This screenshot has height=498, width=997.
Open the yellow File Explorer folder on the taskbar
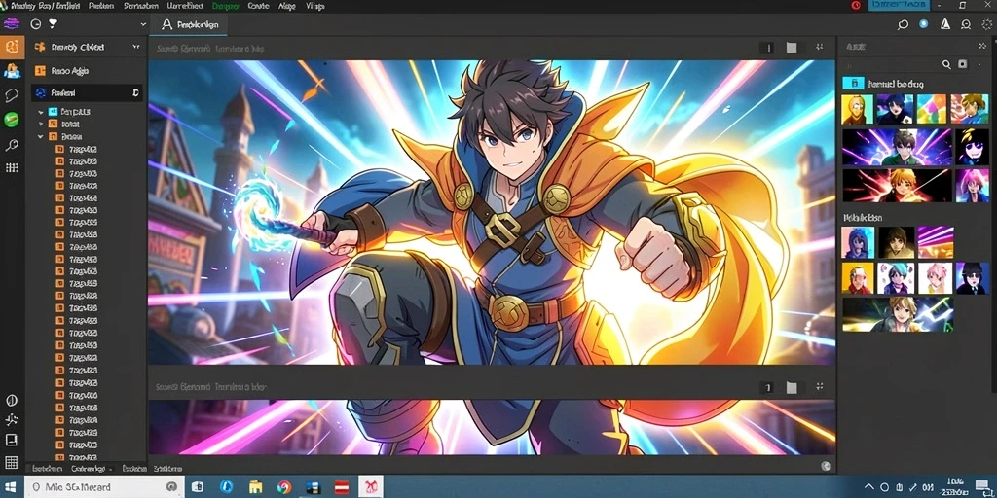tap(256, 487)
